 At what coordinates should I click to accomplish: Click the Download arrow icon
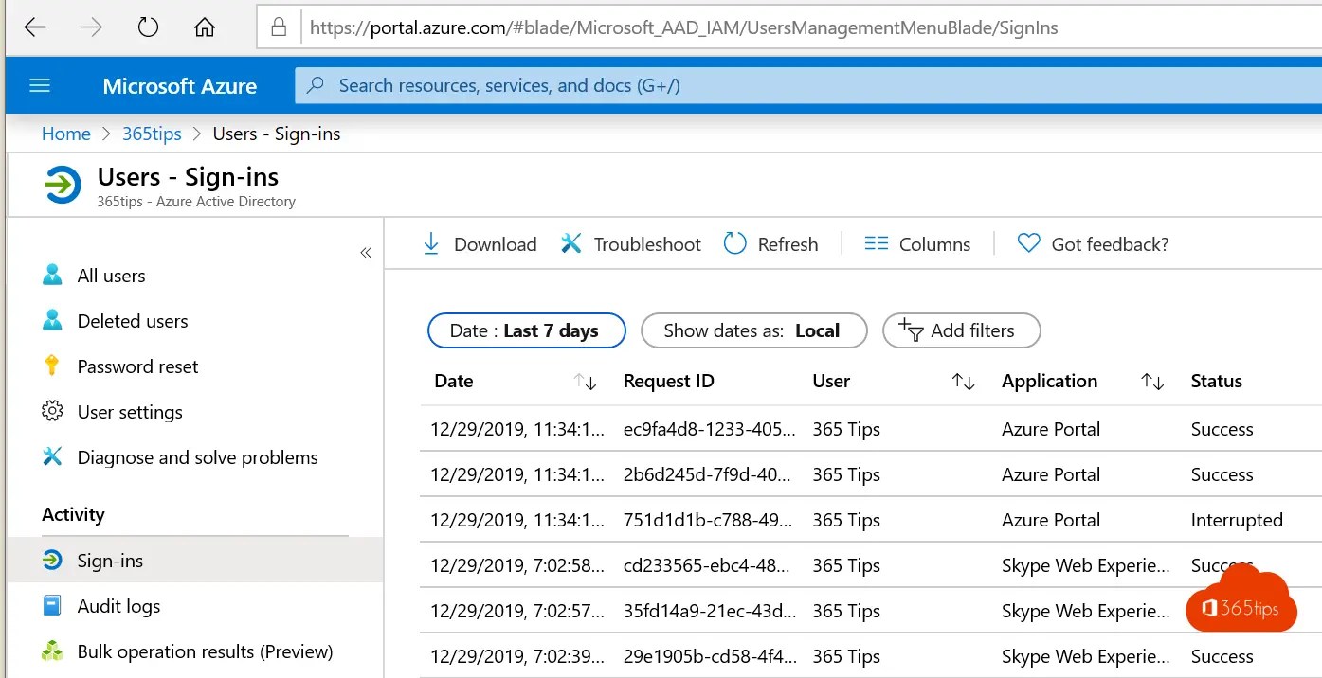pyautogui.click(x=431, y=243)
